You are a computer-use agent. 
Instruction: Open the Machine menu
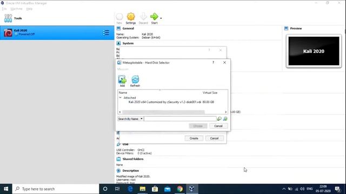coord(16,9)
